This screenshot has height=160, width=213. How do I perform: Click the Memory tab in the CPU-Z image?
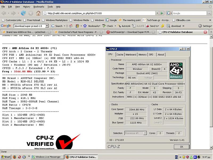[142, 55]
